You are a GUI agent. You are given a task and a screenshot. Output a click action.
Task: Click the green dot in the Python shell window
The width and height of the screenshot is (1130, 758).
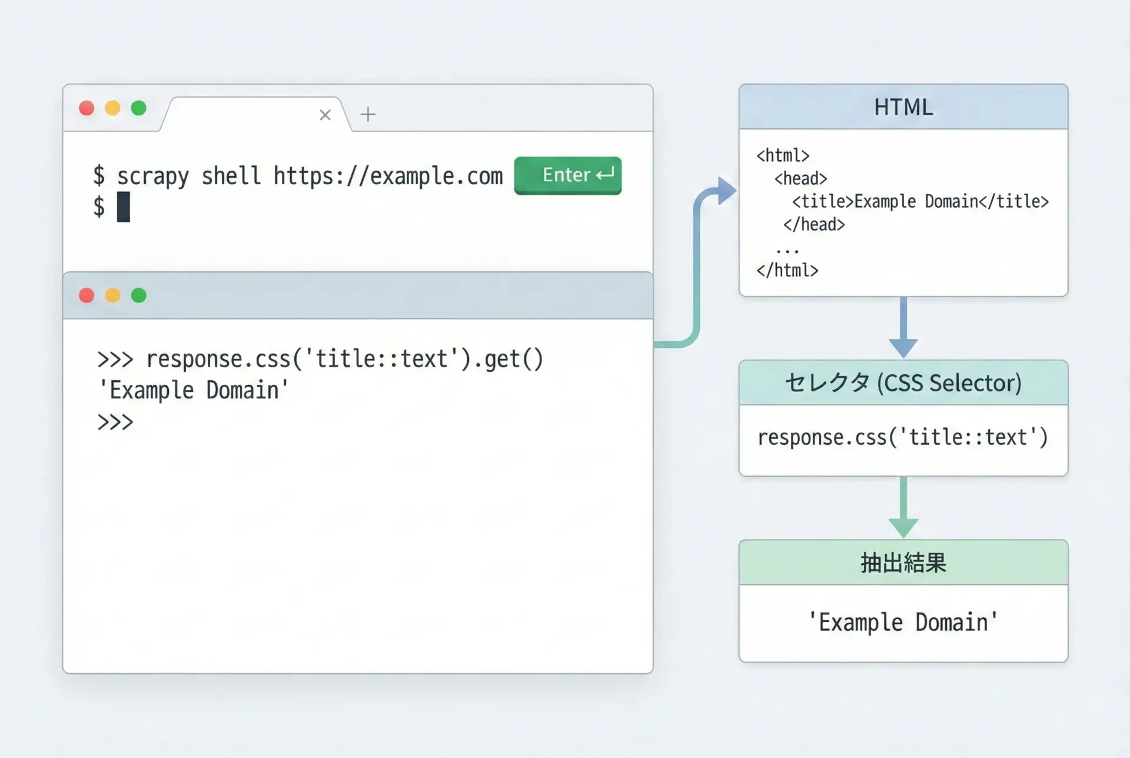point(139,295)
